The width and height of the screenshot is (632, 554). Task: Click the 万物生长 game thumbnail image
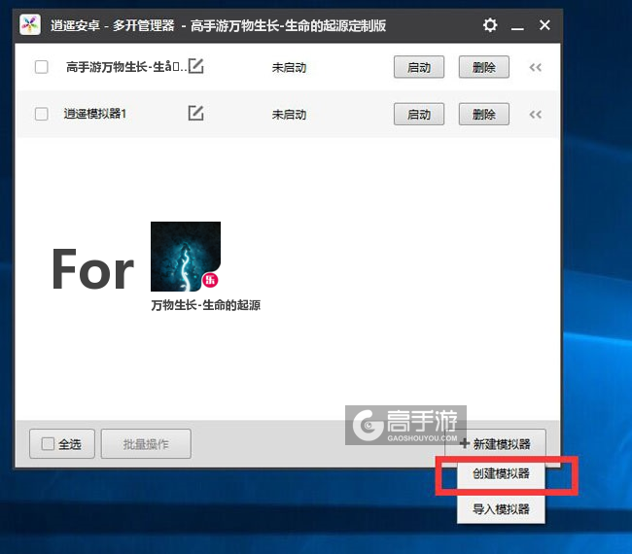186,257
